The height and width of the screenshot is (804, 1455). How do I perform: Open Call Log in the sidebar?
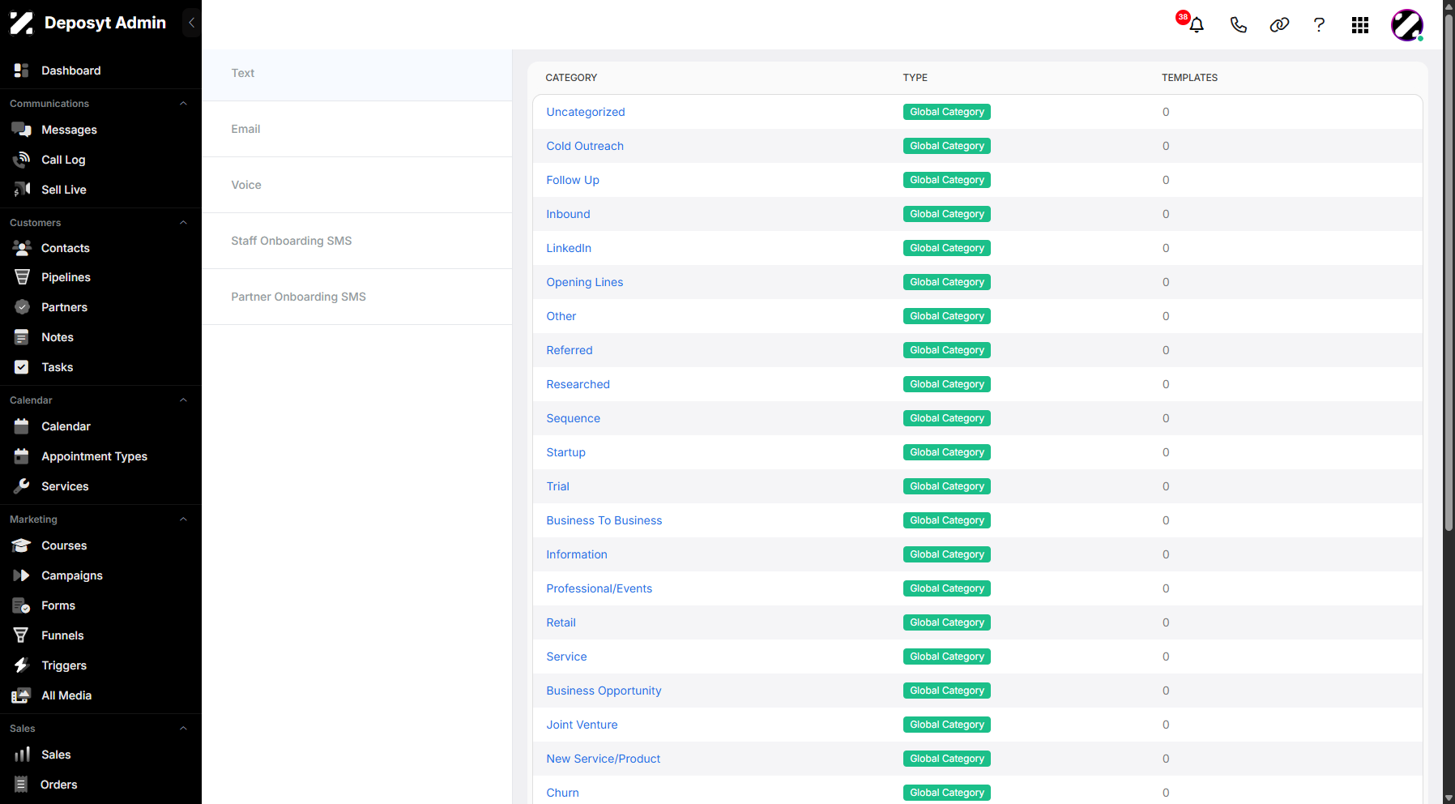pyautogui.click(x=63, y=160)
